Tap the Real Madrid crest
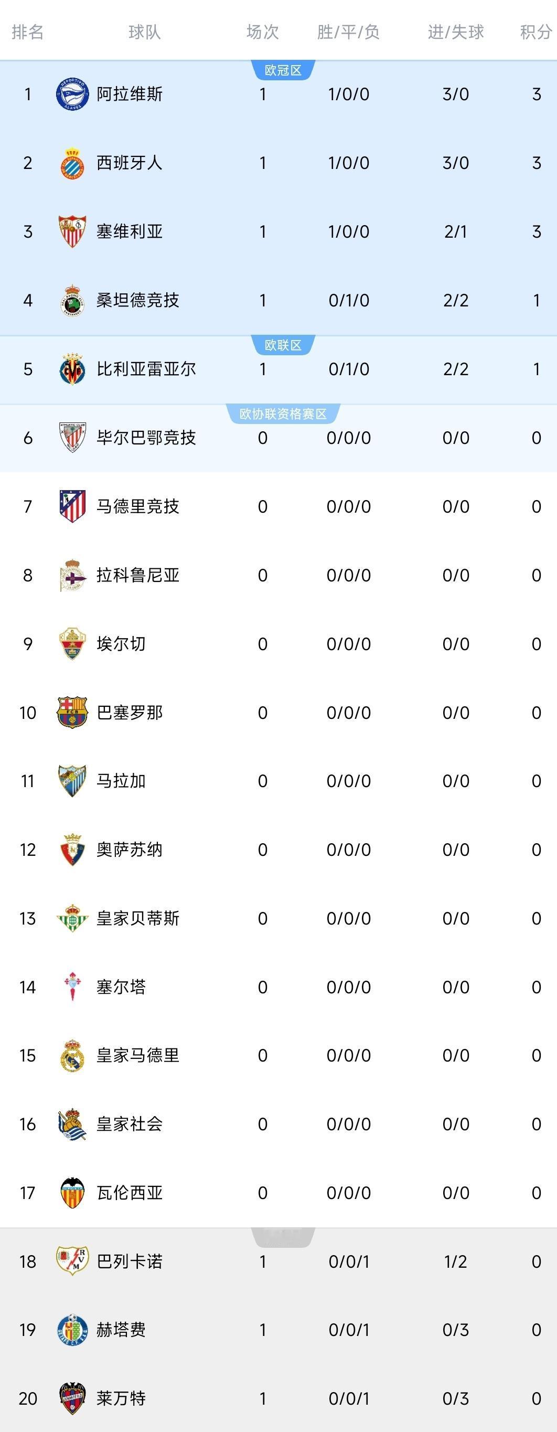557x1432 pixels. 72,1055
